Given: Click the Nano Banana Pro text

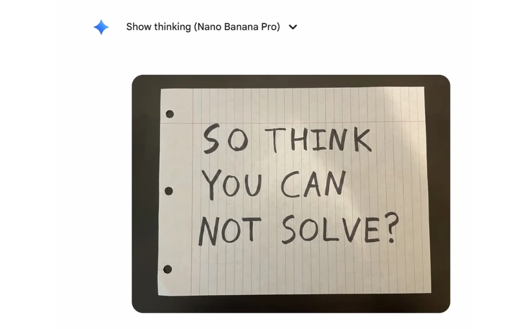Looking at the screenshot, I should (x=238, y=27).
